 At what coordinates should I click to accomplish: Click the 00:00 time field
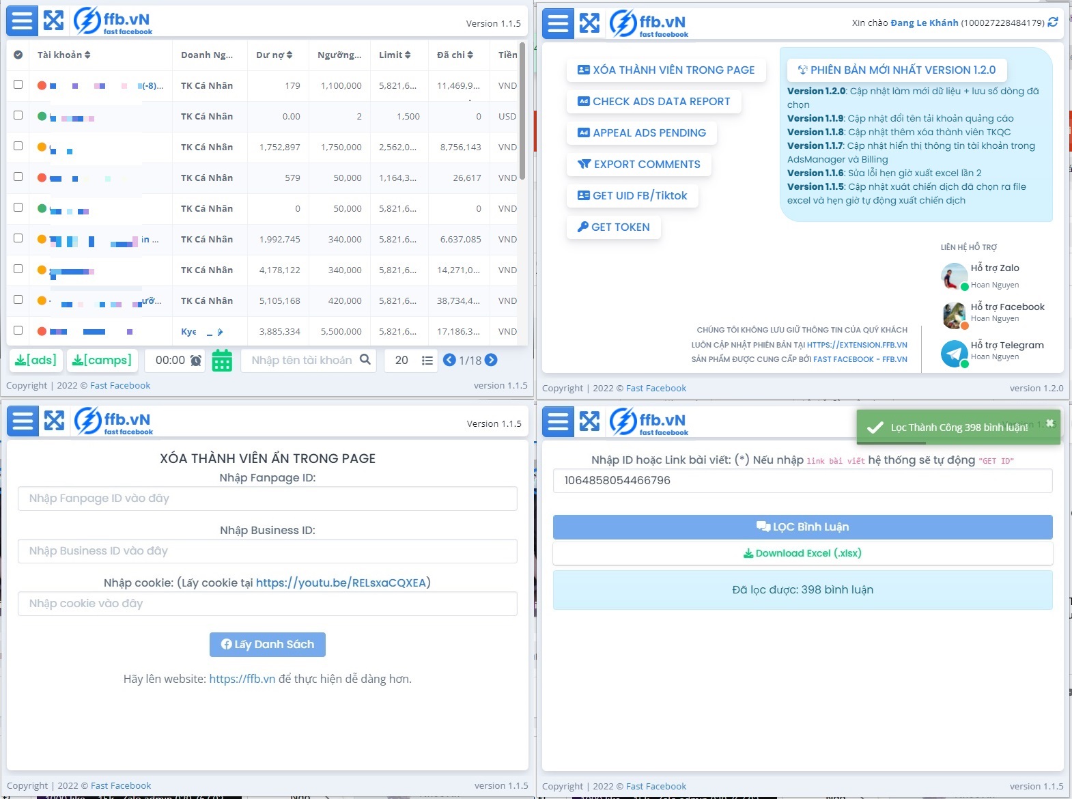(x=170, y=360)
